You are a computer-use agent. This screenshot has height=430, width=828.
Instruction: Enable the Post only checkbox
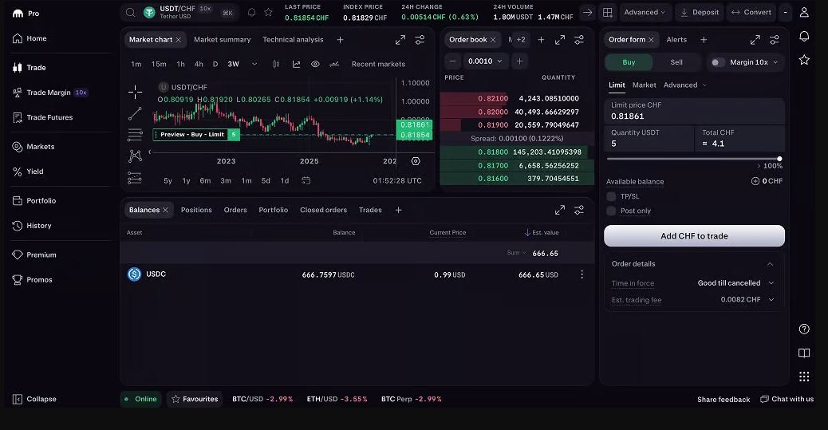(611, 211)
